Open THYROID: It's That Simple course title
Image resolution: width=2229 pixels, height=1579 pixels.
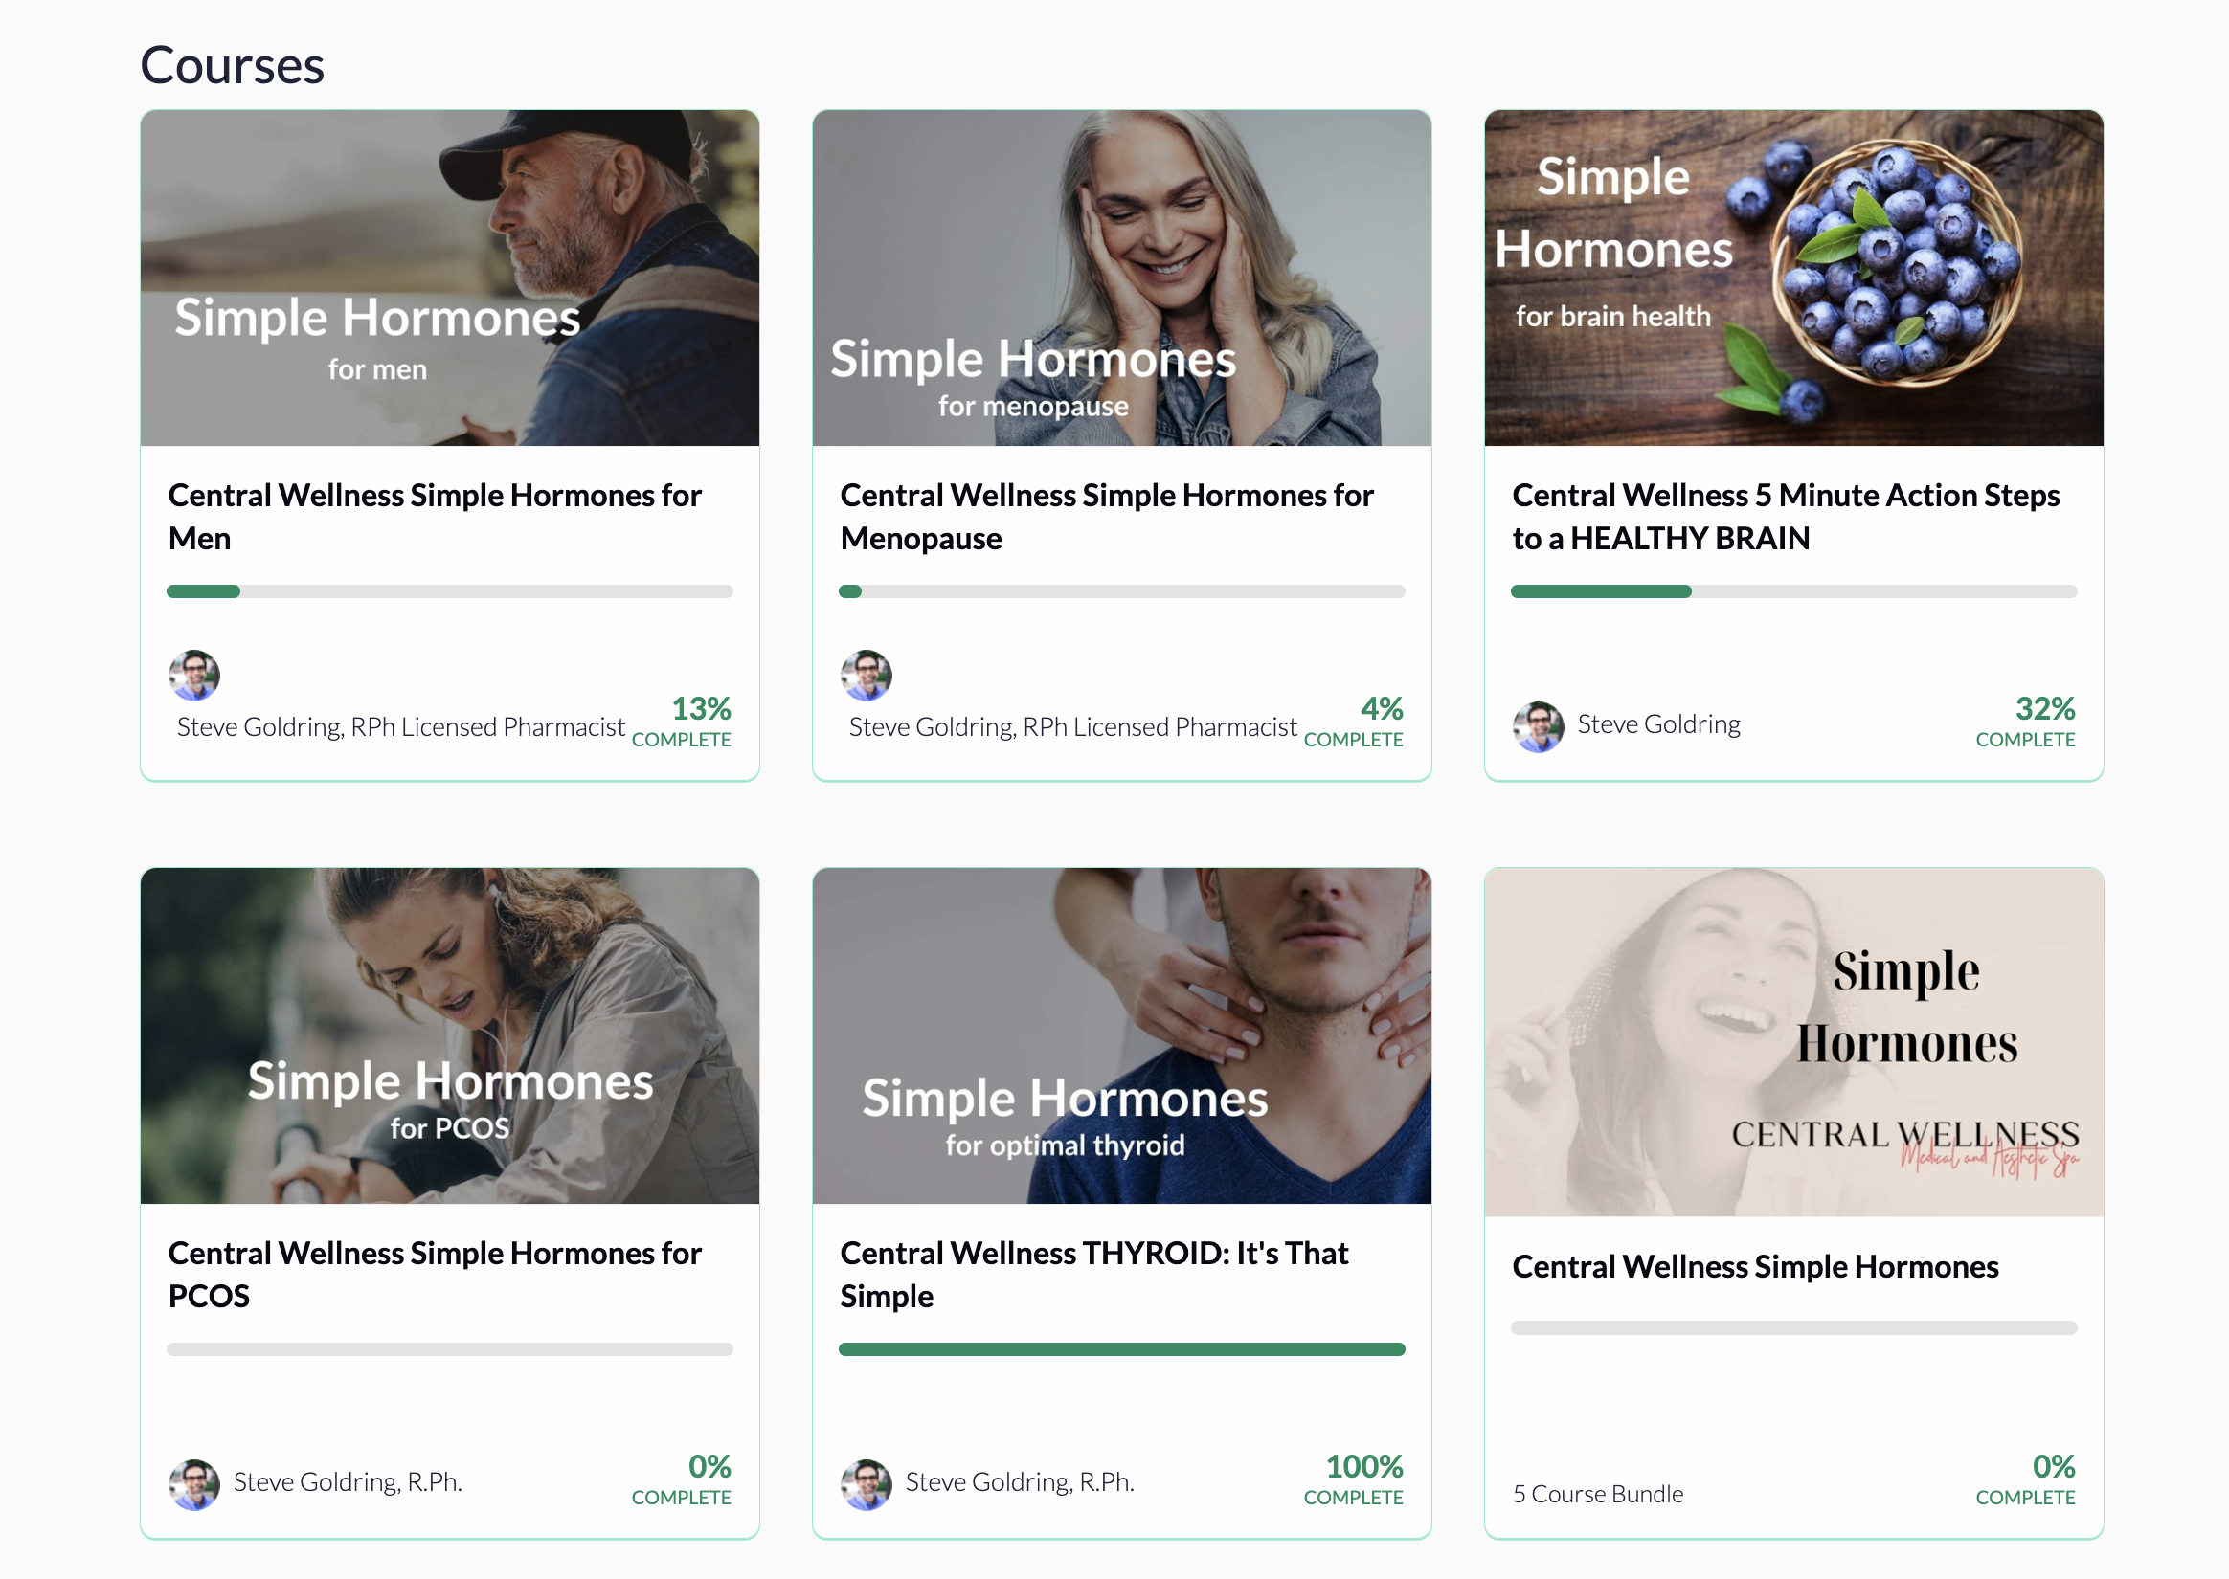pyautogui.click(x=1093, y=1274)
